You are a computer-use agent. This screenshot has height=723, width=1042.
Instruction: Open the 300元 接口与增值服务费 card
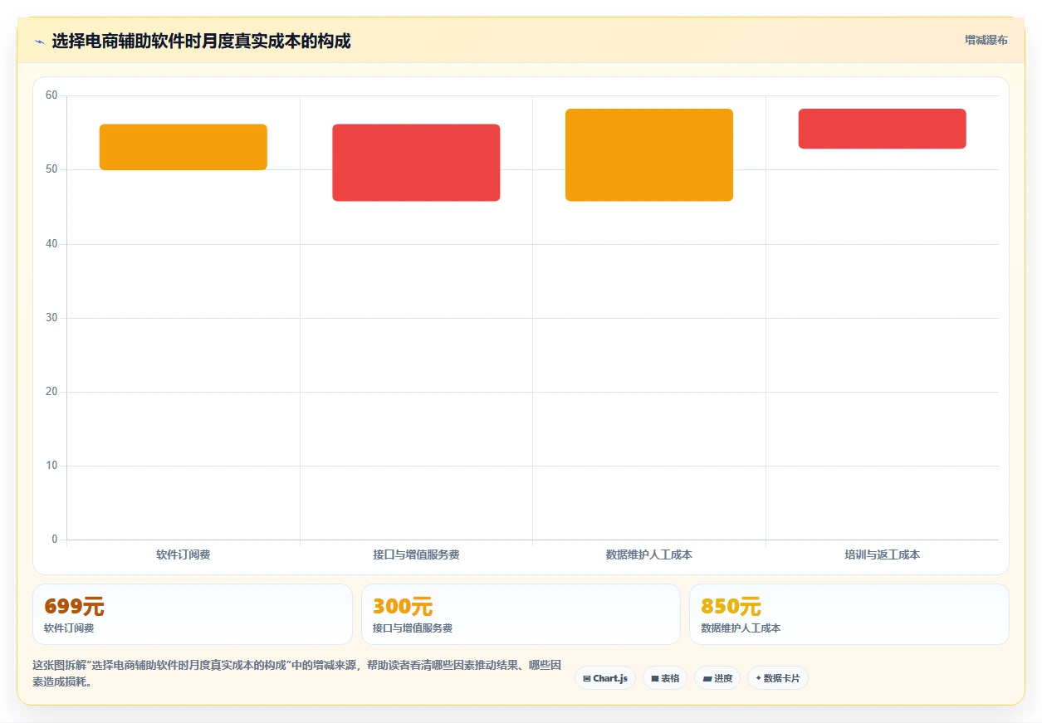pyautogui.click(x=521, y=614)
